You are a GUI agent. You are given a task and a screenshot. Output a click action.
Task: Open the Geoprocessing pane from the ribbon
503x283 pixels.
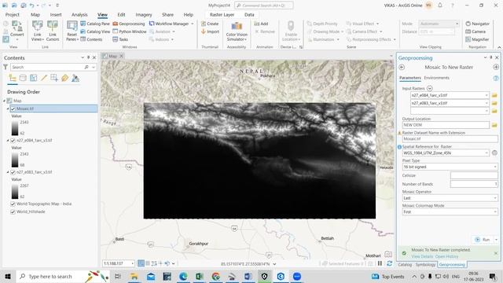(x=129, y=24)
